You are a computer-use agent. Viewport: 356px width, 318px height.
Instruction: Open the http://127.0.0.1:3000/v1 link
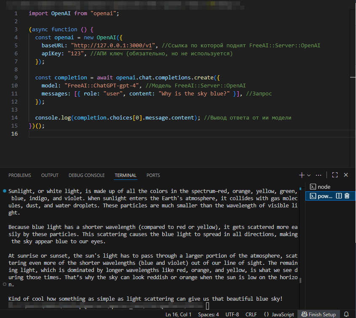coord(114,46)
